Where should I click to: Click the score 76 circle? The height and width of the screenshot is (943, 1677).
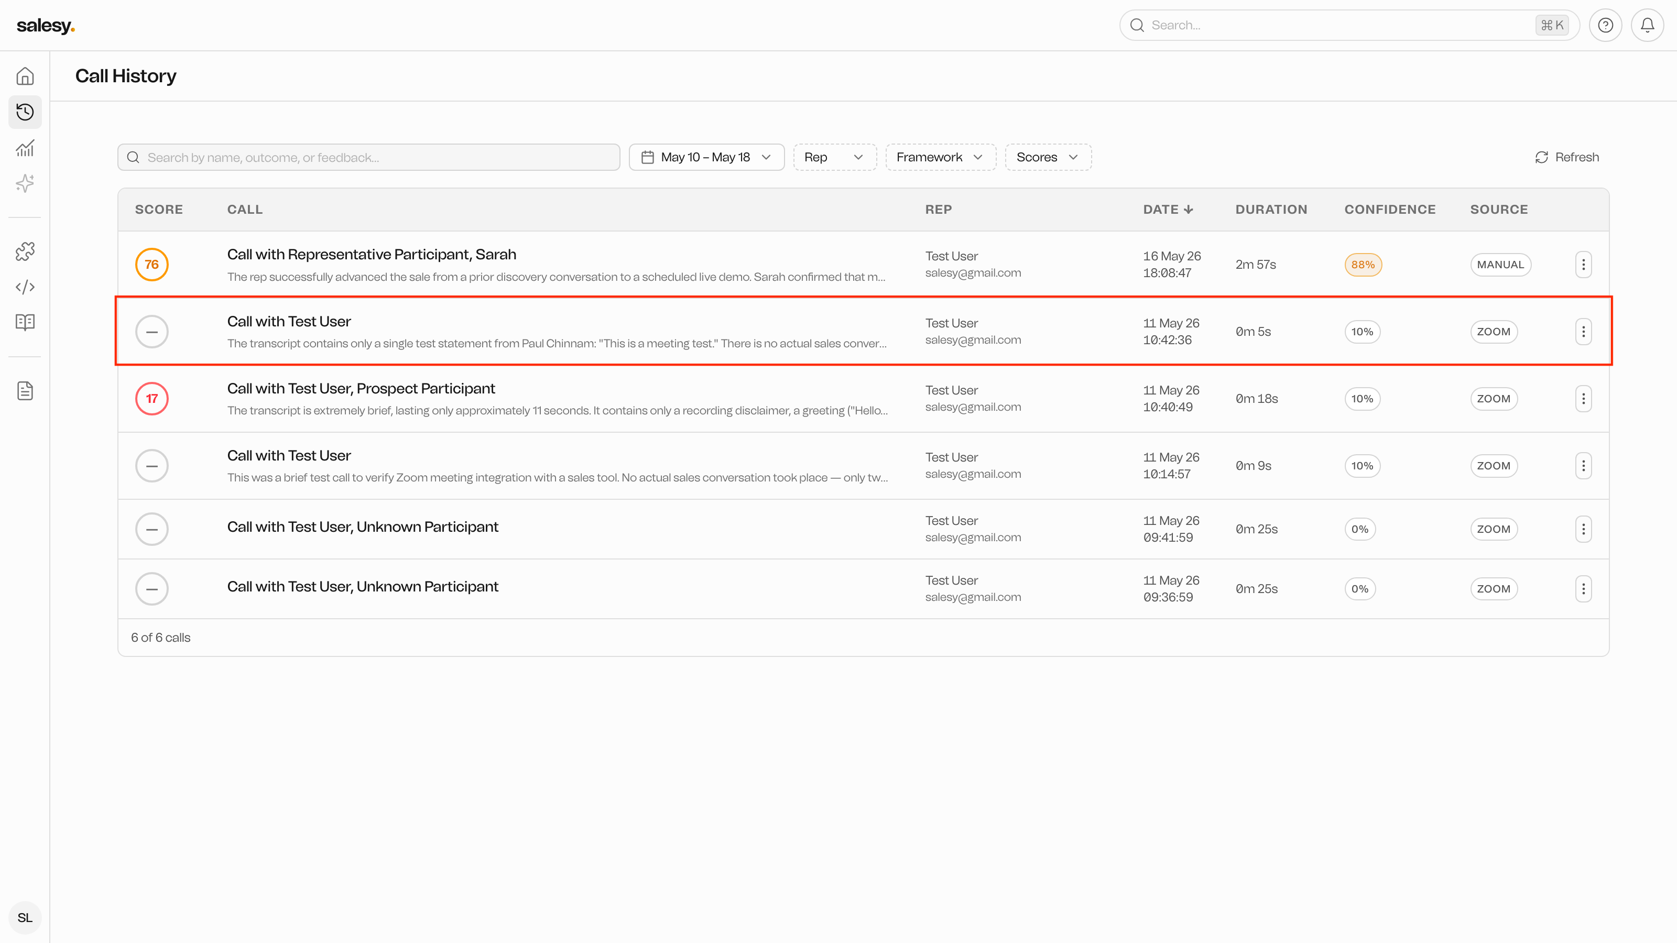point(151,265)
